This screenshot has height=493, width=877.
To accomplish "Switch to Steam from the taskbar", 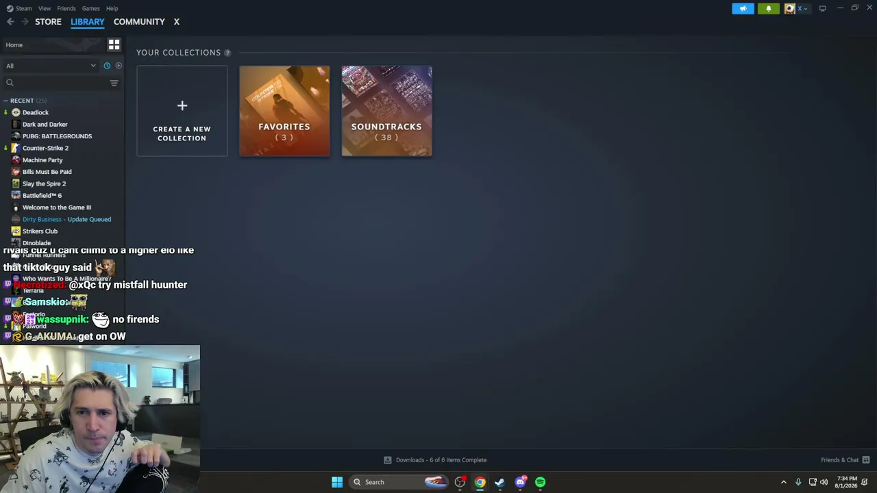I will 499,482.
